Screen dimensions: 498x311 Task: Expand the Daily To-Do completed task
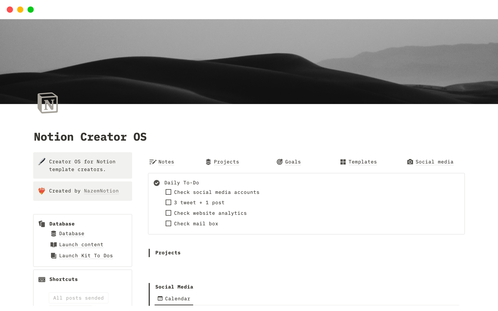tap(157, 183)
